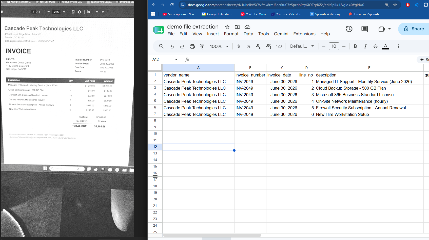The image size is (429, 240).
Task: Decrease font size with minus button
Action: (324, 46)
